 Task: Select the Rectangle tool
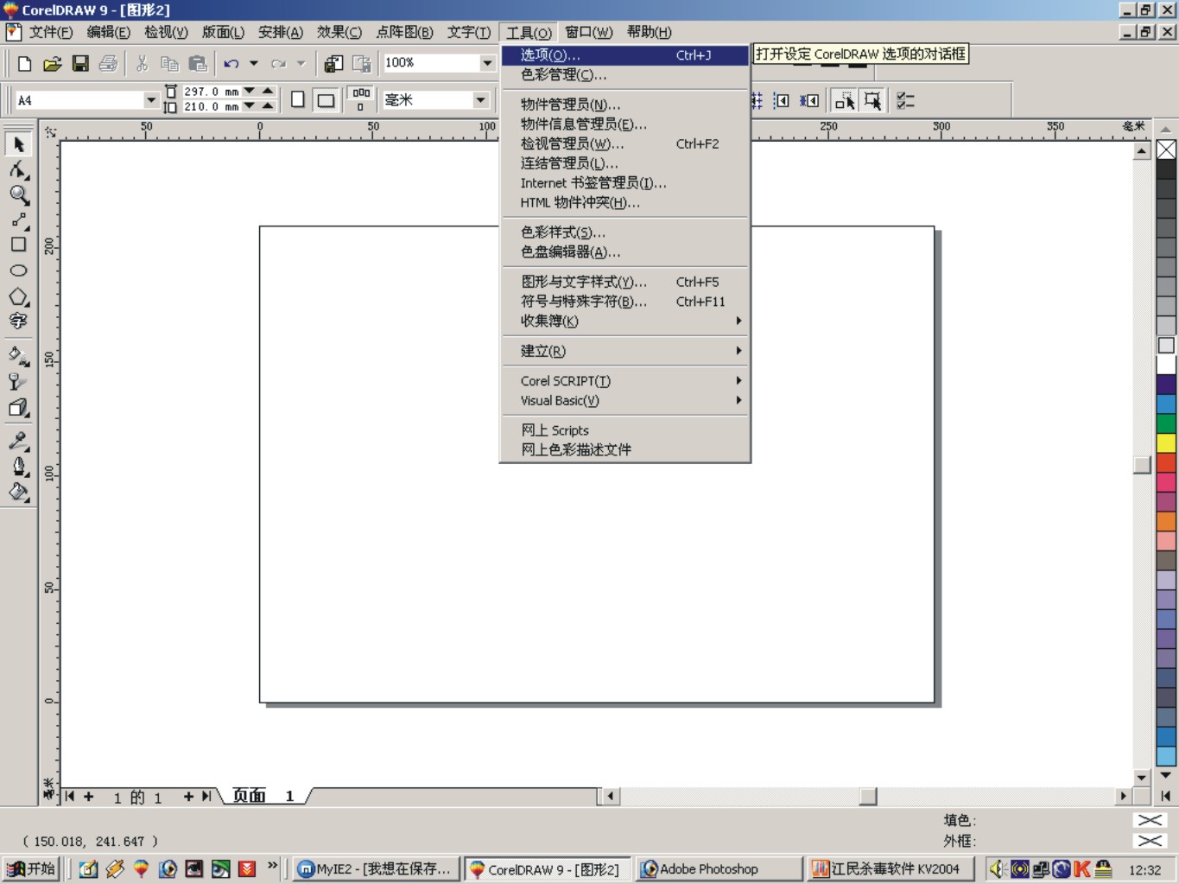coord(18,245)
